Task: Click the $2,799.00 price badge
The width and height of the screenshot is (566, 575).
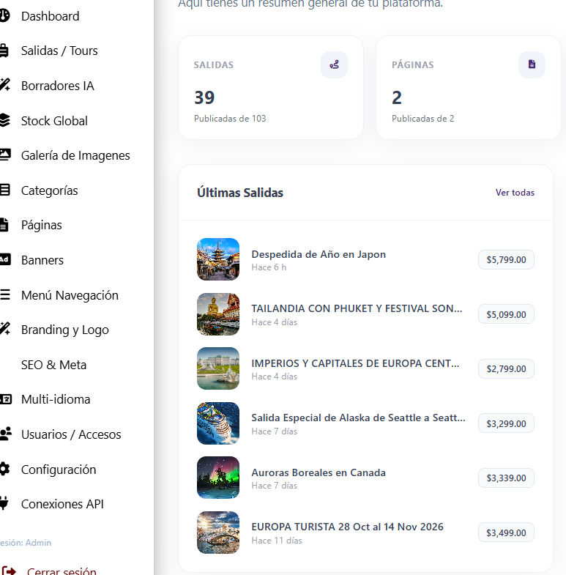Action: pos(506,369)
